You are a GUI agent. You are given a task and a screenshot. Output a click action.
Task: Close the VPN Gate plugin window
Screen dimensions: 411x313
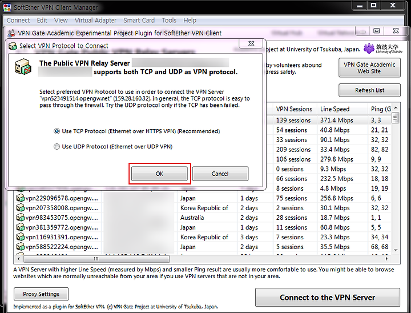pos(396,31)
